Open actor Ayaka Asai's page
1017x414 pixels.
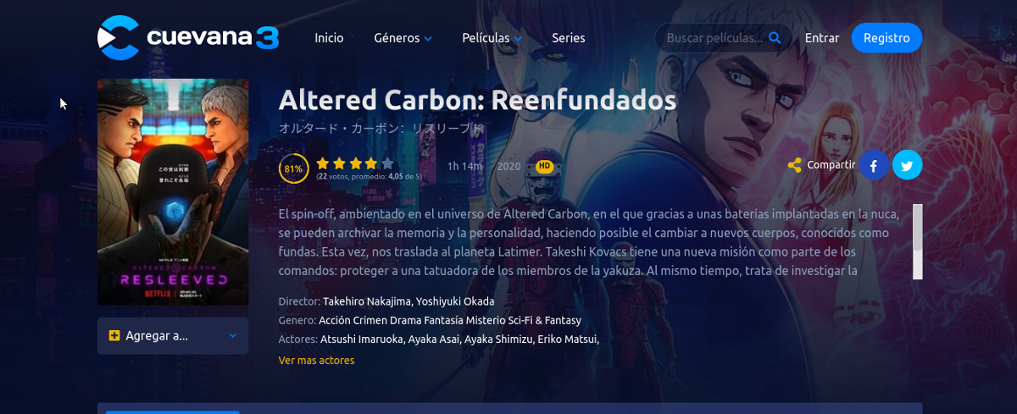pyautogui.click(x=435, y=339)
